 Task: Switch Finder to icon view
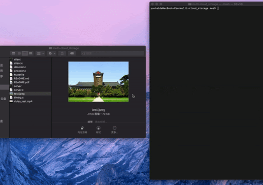pos(14,53)
